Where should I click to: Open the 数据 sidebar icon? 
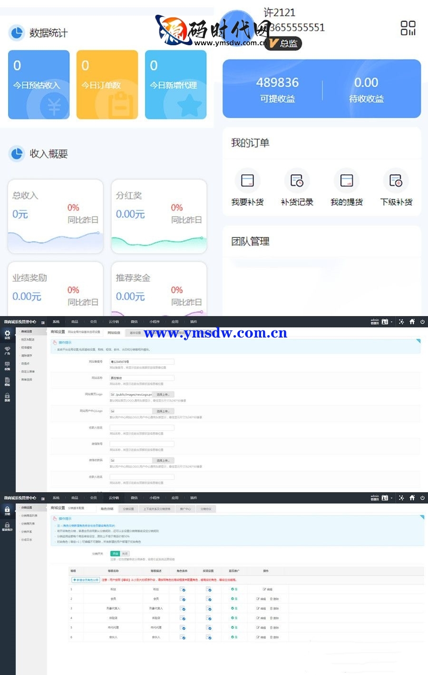(7, 397)
